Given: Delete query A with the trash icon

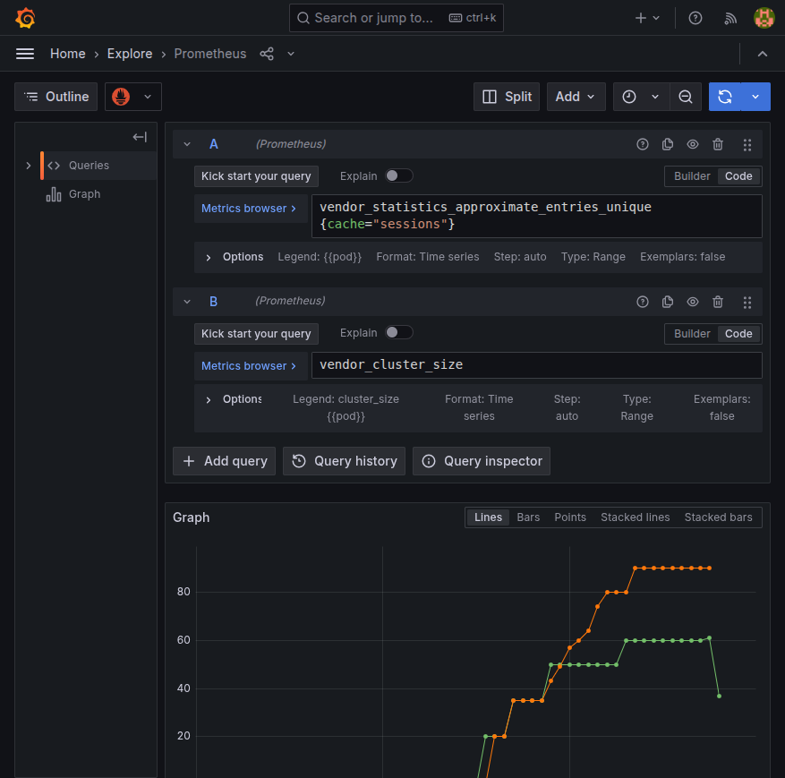Looking at the screenshot, I should [x=717, y=145].
